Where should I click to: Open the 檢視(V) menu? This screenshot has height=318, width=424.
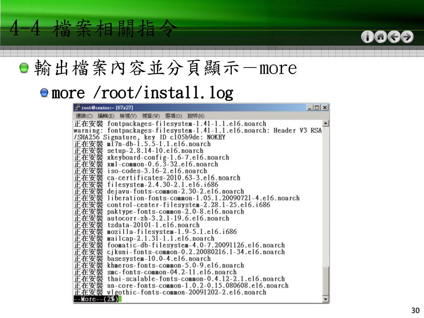coord(128,116)
